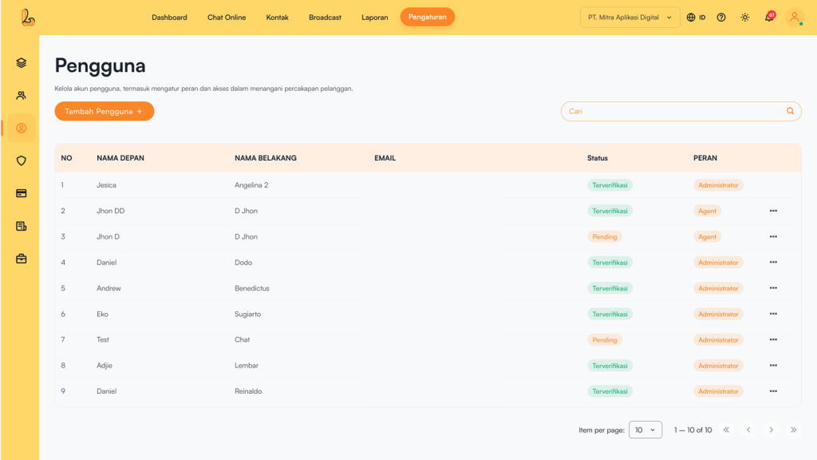Open the user profile avatar

click(794, 18)
